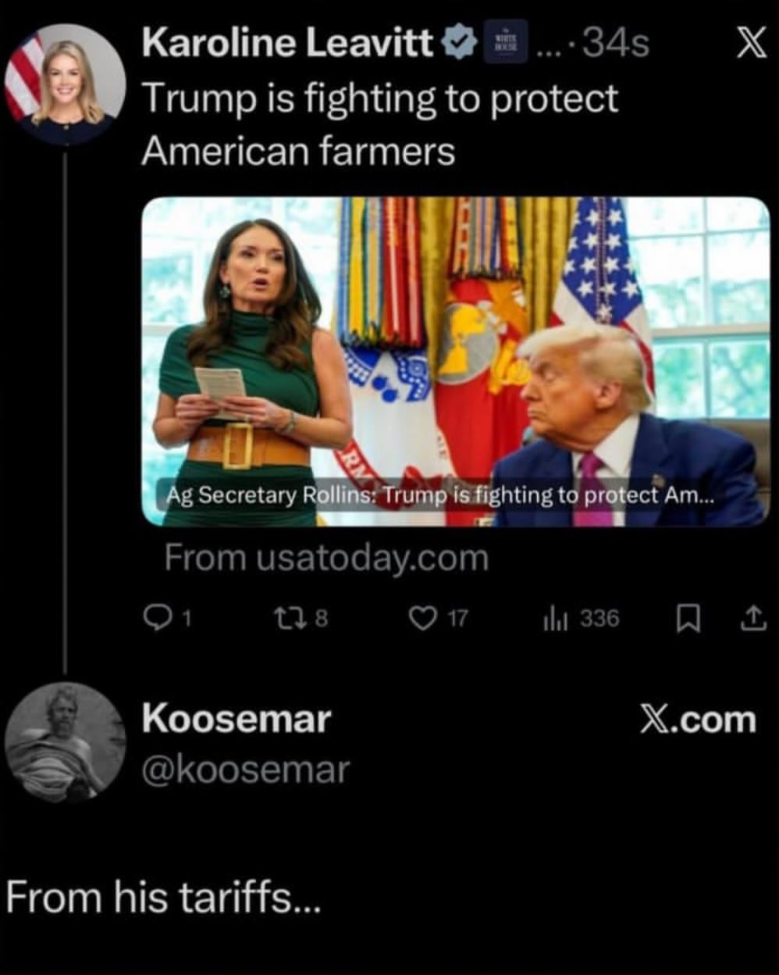The height and width of the screenshot is (975, 779).
Task: Open the USA Today article image card
Action: [456, 361]
